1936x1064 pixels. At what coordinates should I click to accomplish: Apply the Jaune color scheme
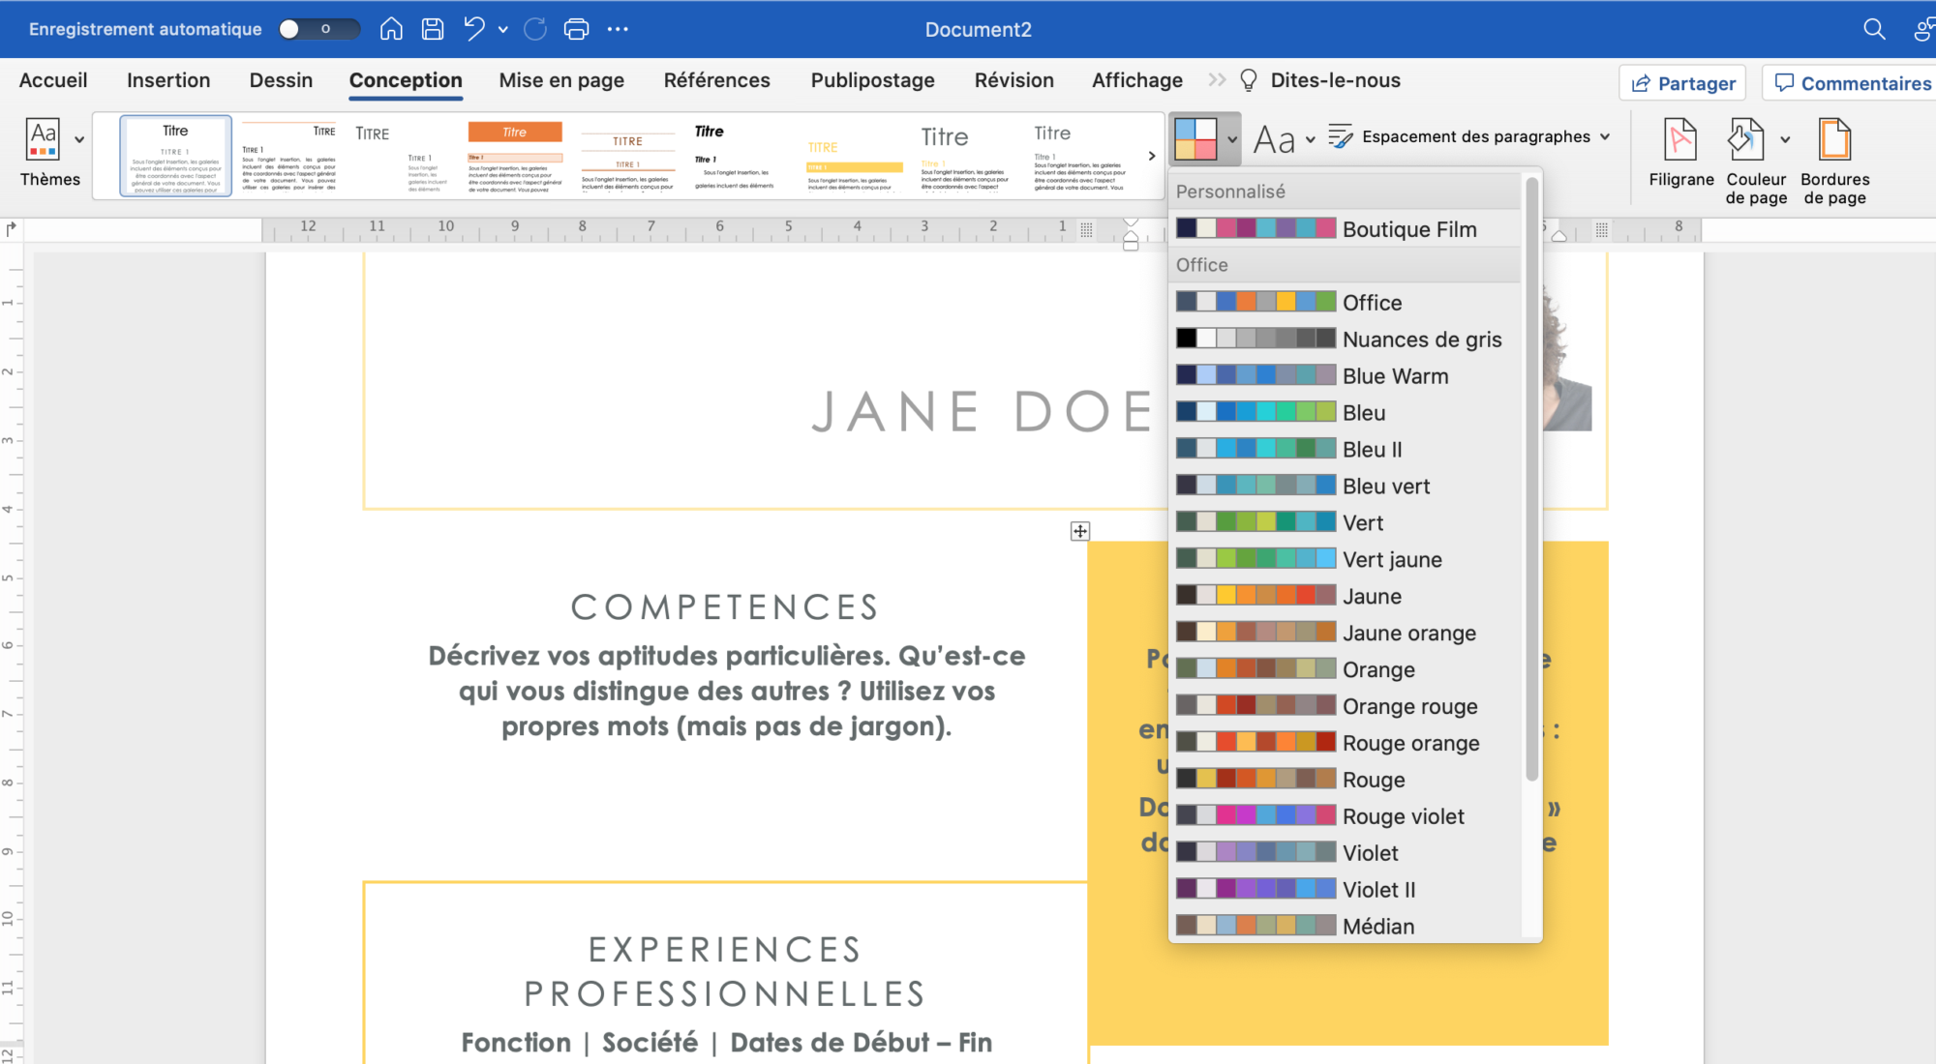pyautogui.click(x=1345, y=597)
